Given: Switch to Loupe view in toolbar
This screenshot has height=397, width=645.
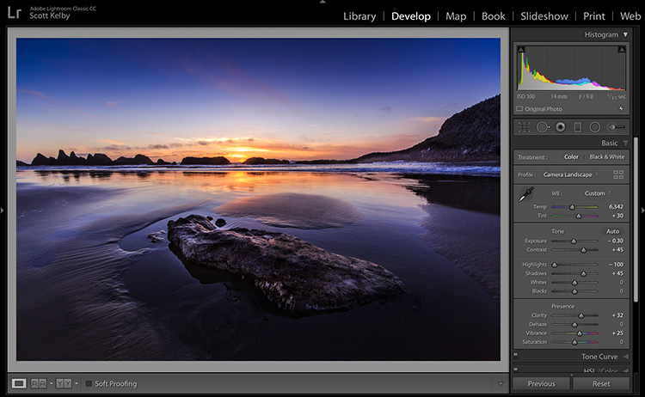Looking at the screenshot, I should pyautogui.click(x=19, y=383).
